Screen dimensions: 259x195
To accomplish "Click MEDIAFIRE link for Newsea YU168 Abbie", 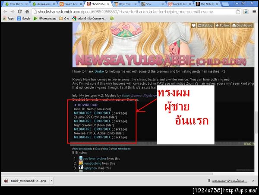I will coord(82,137).
